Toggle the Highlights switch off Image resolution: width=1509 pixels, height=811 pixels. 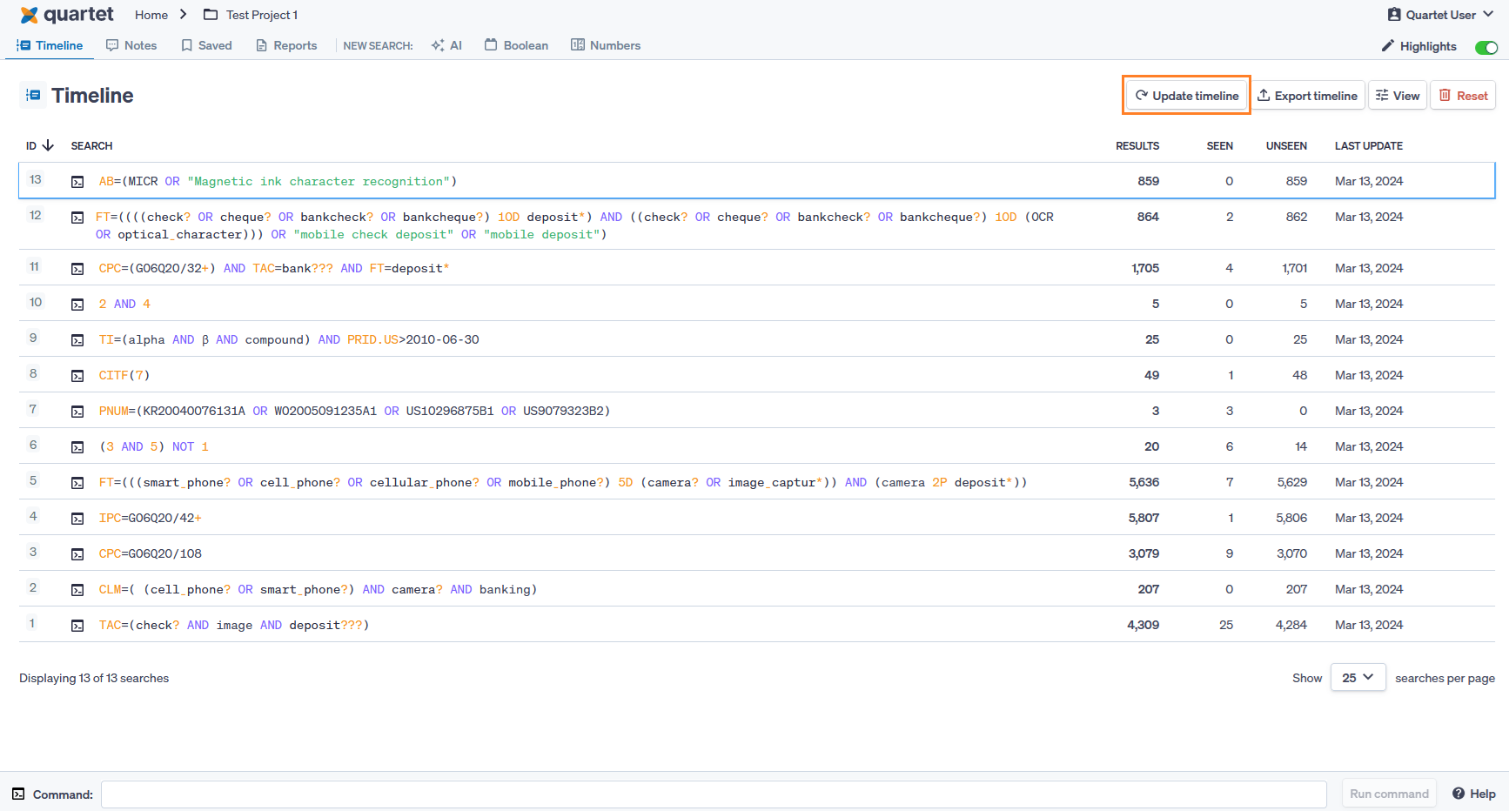click(1486, 47)
